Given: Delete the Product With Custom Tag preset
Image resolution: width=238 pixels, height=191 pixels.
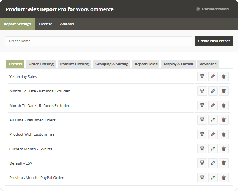Looking at the screenshot, I should pyautogui.click(x=224, y=134).
